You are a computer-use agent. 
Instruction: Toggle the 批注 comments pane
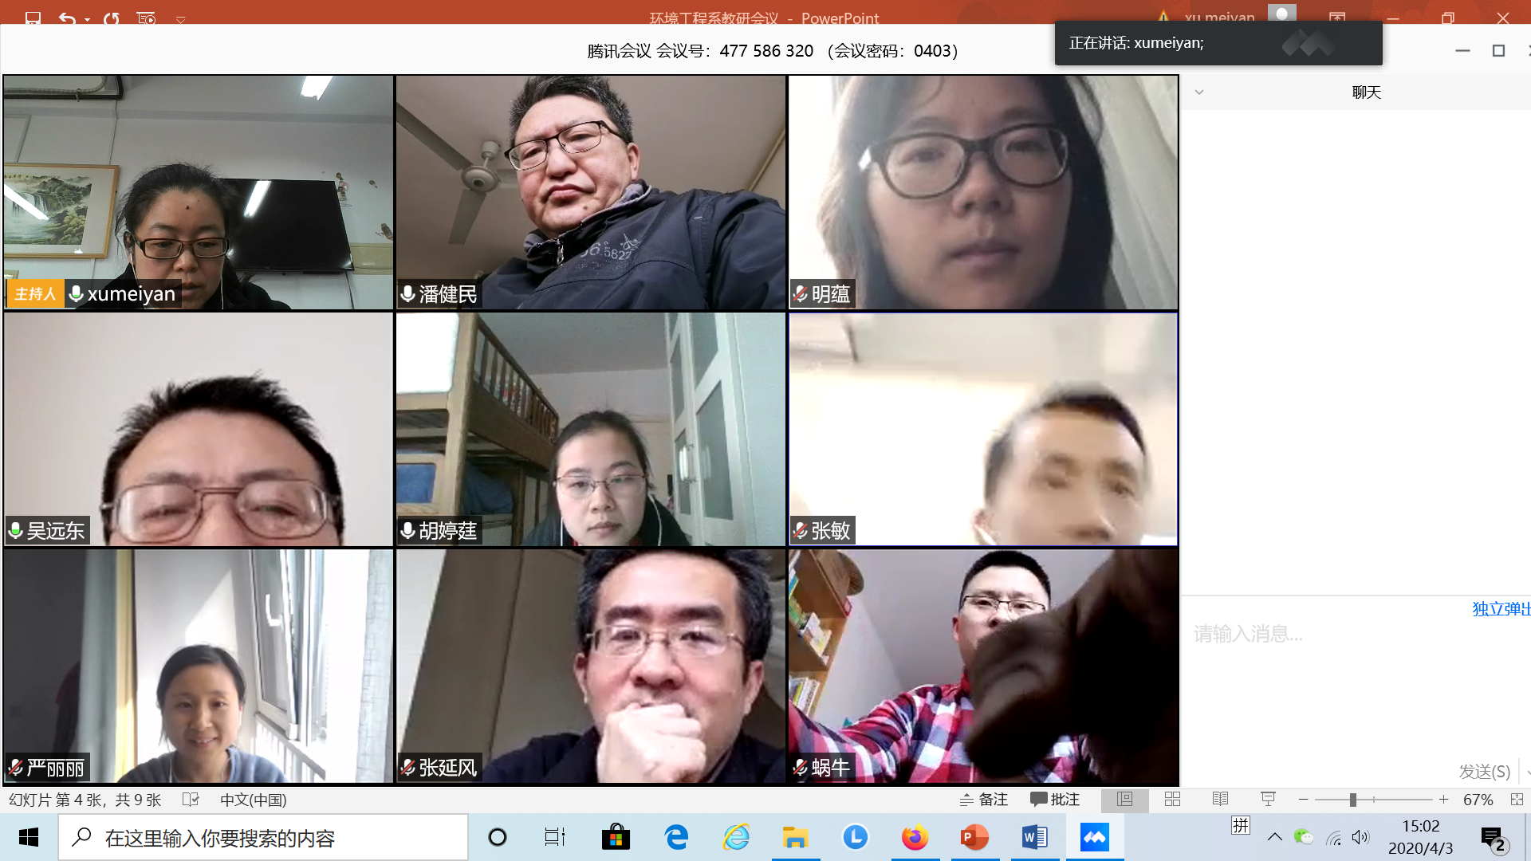1054,800
